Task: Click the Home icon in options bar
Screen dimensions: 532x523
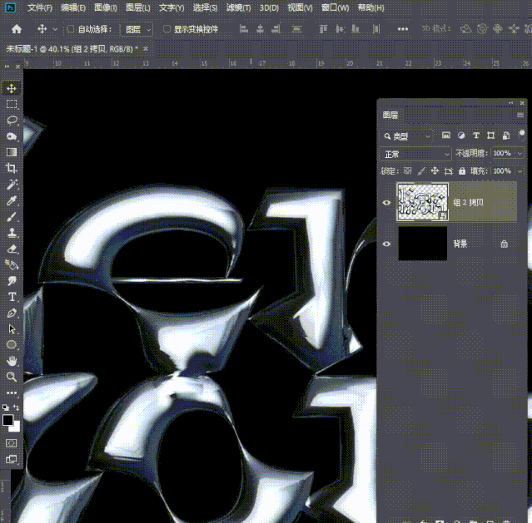Action: 17,29
